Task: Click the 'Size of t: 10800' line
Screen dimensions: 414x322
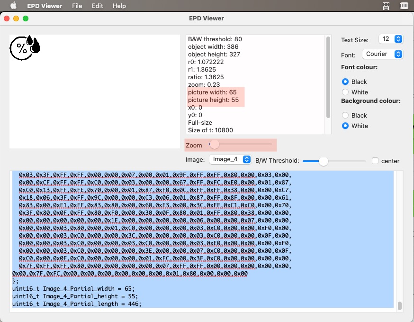Action: pyautogui.click(x=210, y=130)
